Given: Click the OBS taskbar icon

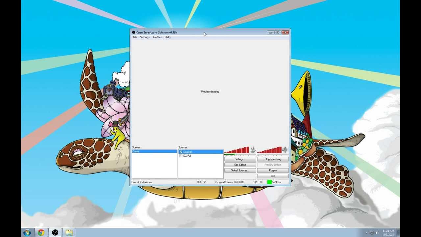Looking at the screenshot, I should [x=55, y=233].
